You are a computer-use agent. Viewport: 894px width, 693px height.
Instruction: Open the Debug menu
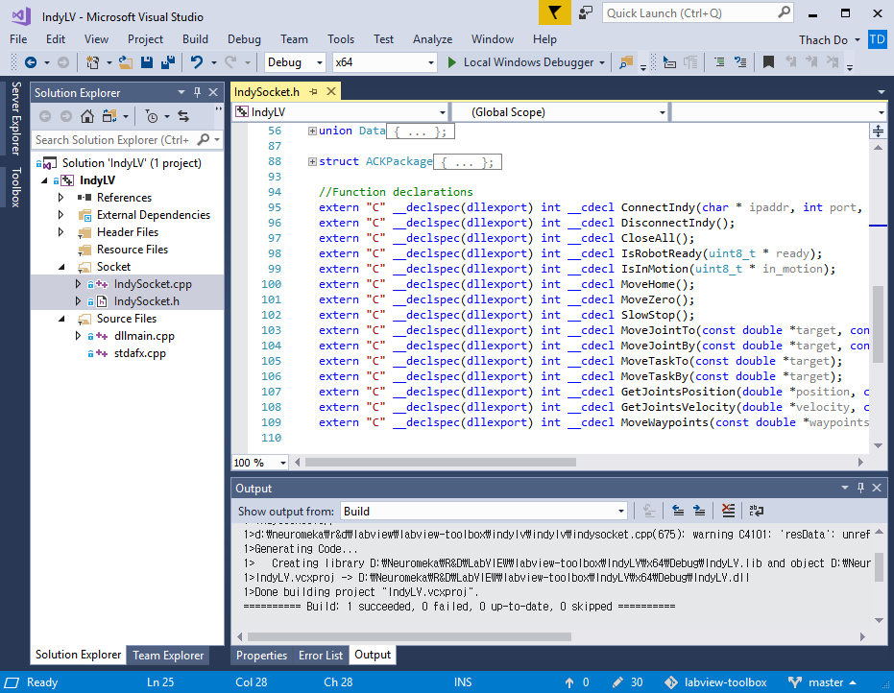pyautogui.click(x=244, y=39)
